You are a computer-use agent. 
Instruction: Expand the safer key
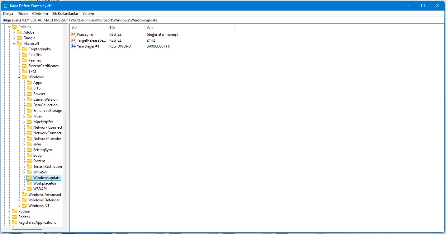24,144
